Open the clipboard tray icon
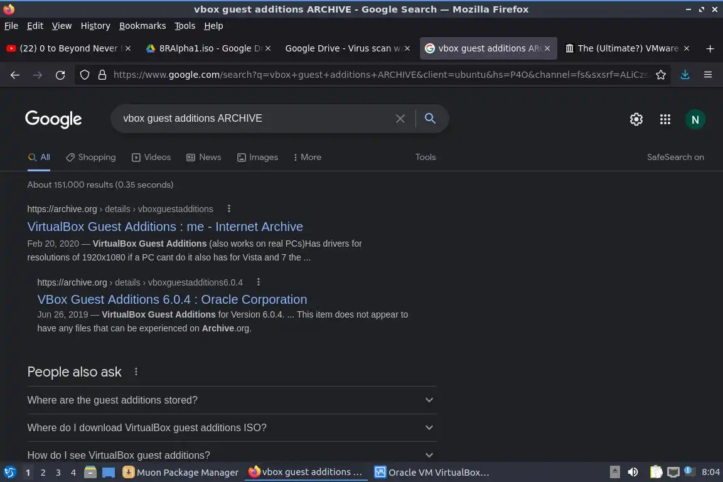The image size is (723, 482). click(x=656, y=473)
